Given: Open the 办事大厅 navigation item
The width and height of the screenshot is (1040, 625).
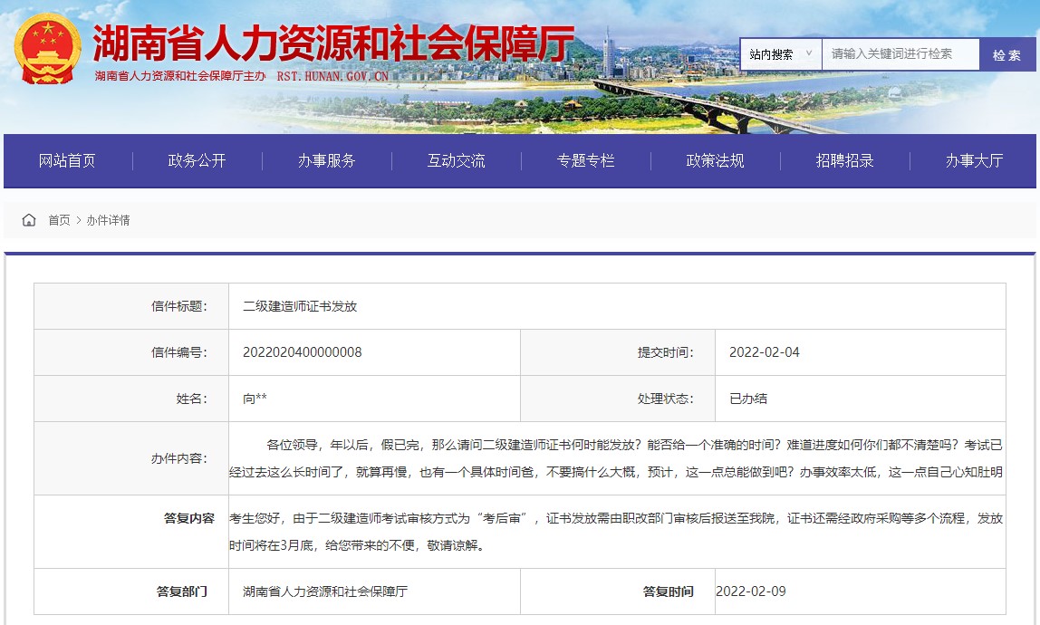Looking at the screenshot, I should pos(975,160).
